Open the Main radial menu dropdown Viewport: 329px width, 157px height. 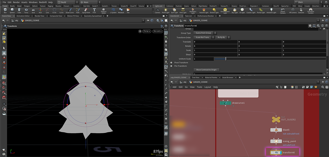coord(91,2)
